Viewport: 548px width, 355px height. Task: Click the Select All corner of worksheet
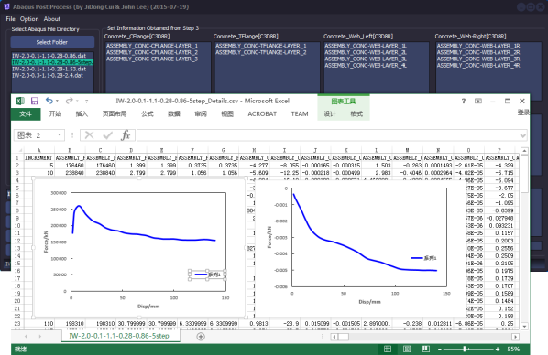(19, 150)
